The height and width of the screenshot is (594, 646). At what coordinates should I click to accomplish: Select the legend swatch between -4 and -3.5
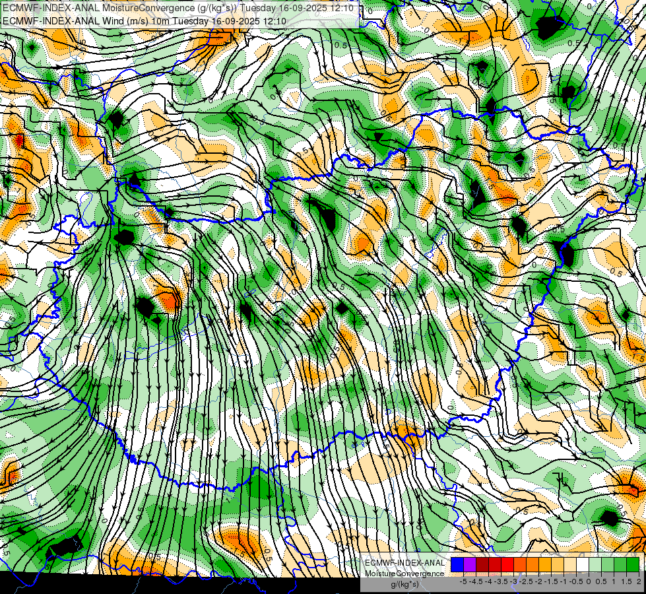495,565
